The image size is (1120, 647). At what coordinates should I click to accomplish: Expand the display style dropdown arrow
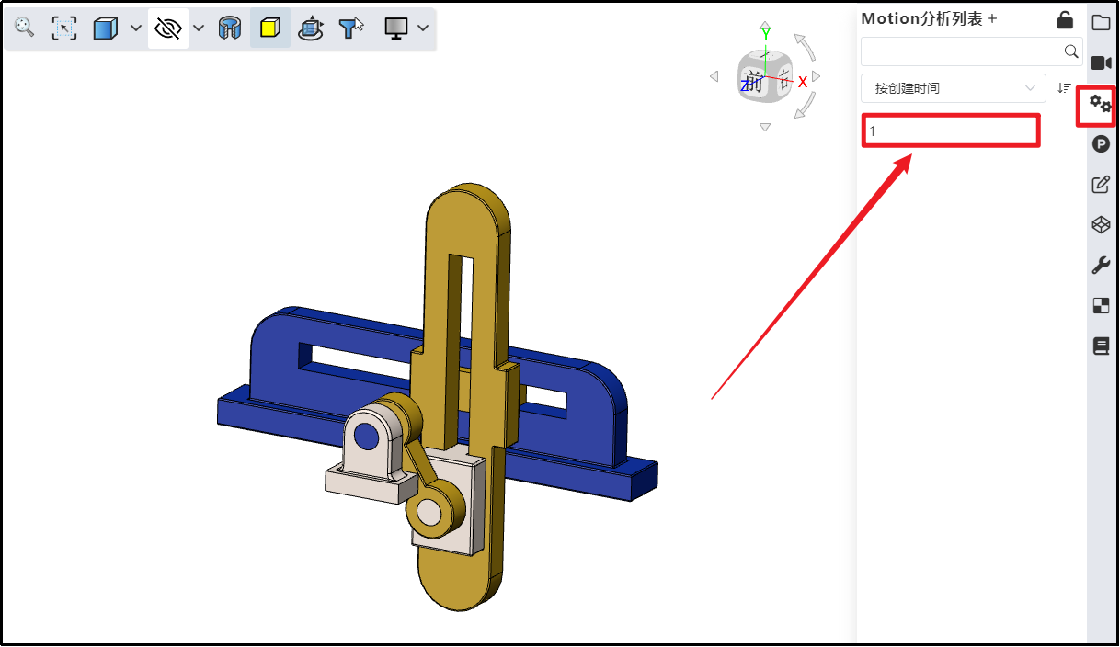tap(136, 28)
